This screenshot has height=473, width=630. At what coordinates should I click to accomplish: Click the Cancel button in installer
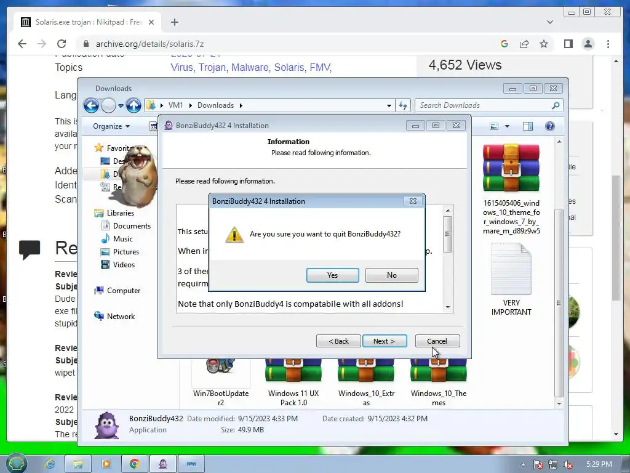pos(437,341)
